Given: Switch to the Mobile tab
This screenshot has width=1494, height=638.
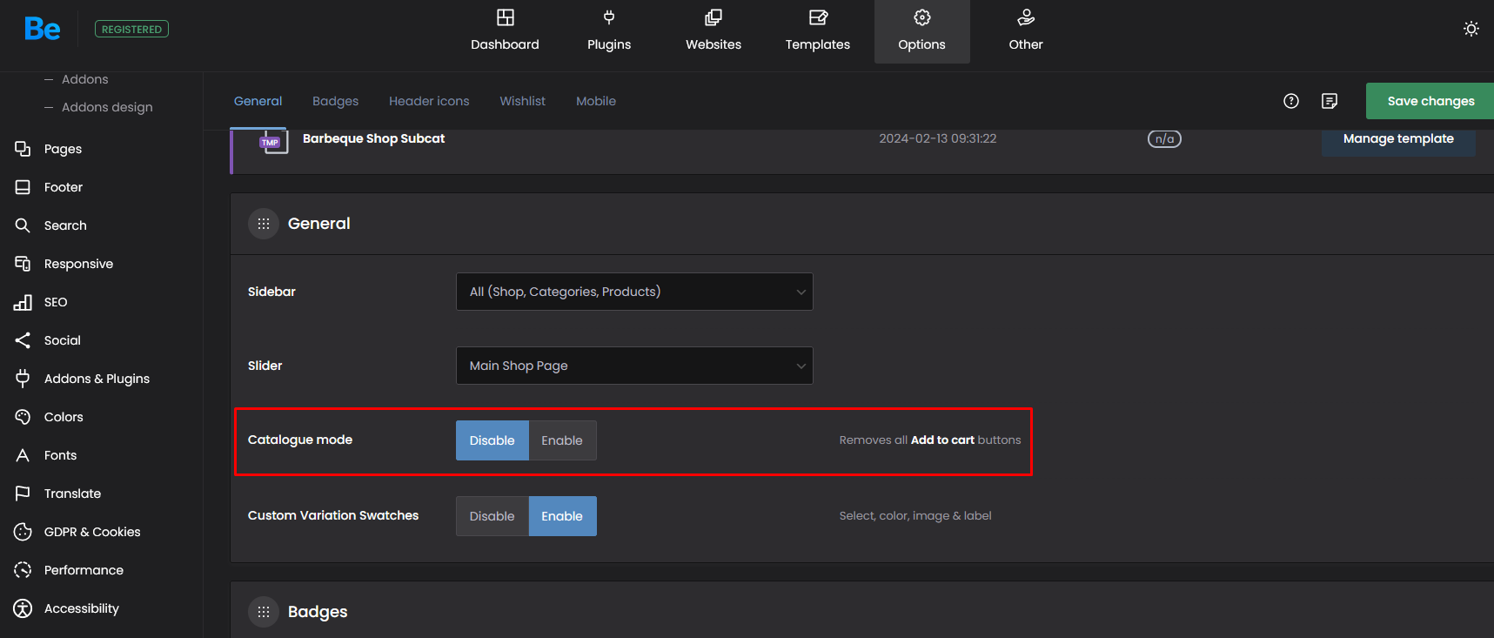Looking at the screenshot, I should coord(596,101).
